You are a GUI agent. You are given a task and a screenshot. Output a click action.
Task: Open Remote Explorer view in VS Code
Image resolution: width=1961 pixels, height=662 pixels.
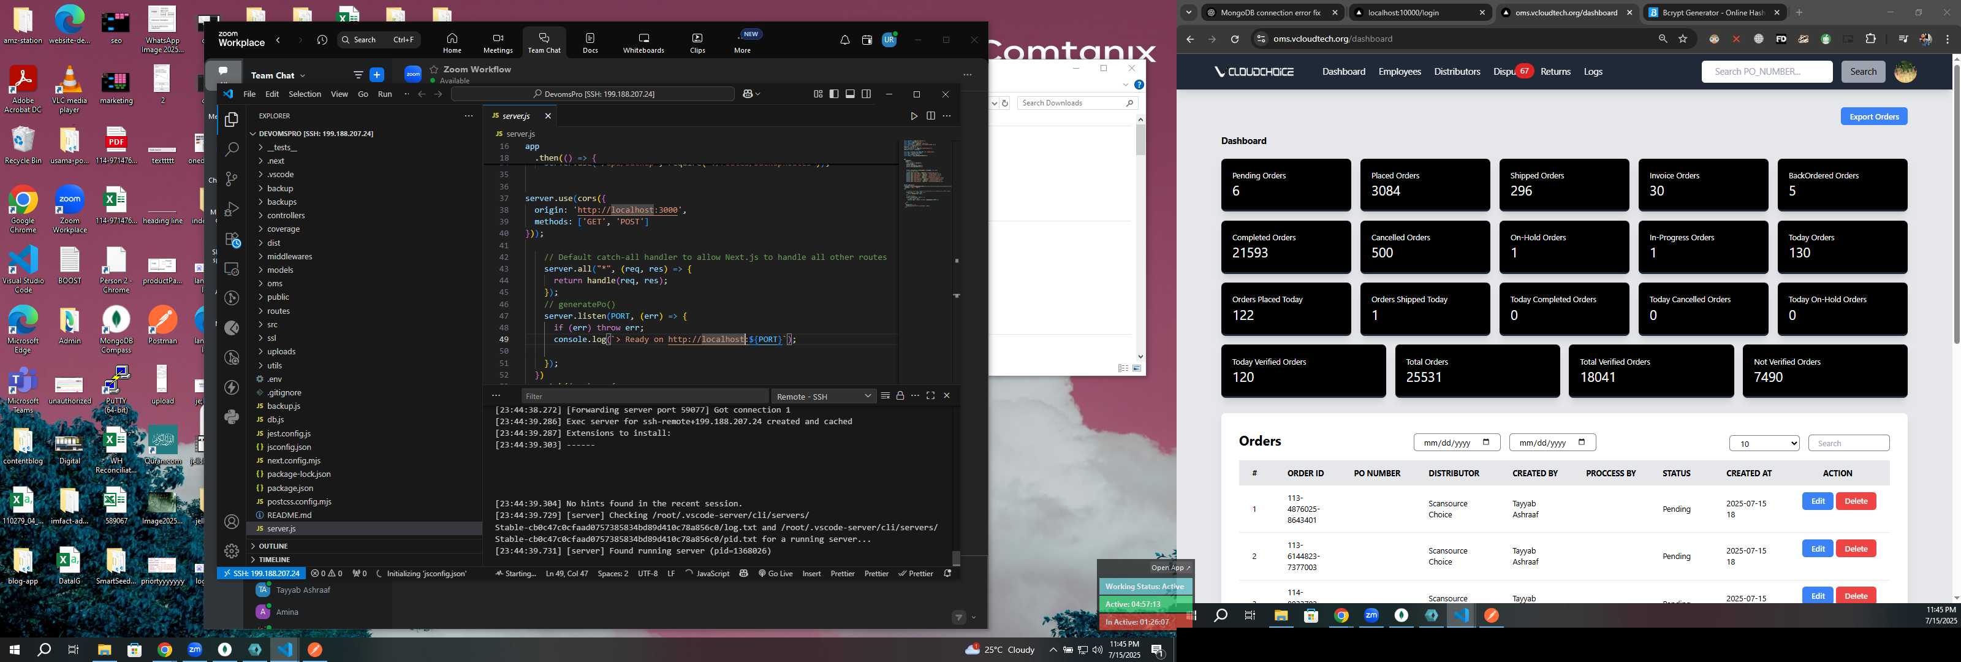pos(232,269)
